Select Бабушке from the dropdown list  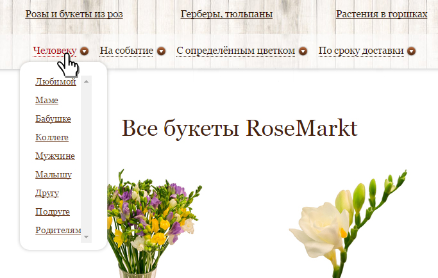click(53, 119)
